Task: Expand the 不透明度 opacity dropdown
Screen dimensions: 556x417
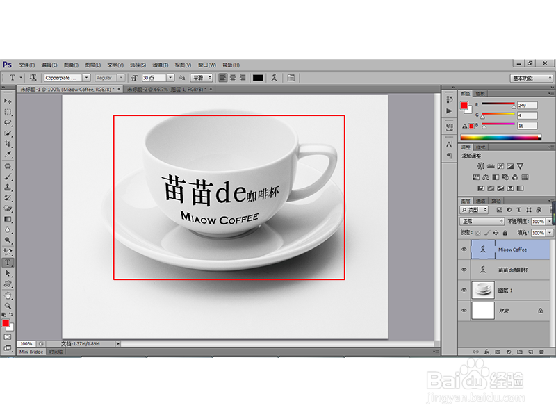Action: [549, 221]
